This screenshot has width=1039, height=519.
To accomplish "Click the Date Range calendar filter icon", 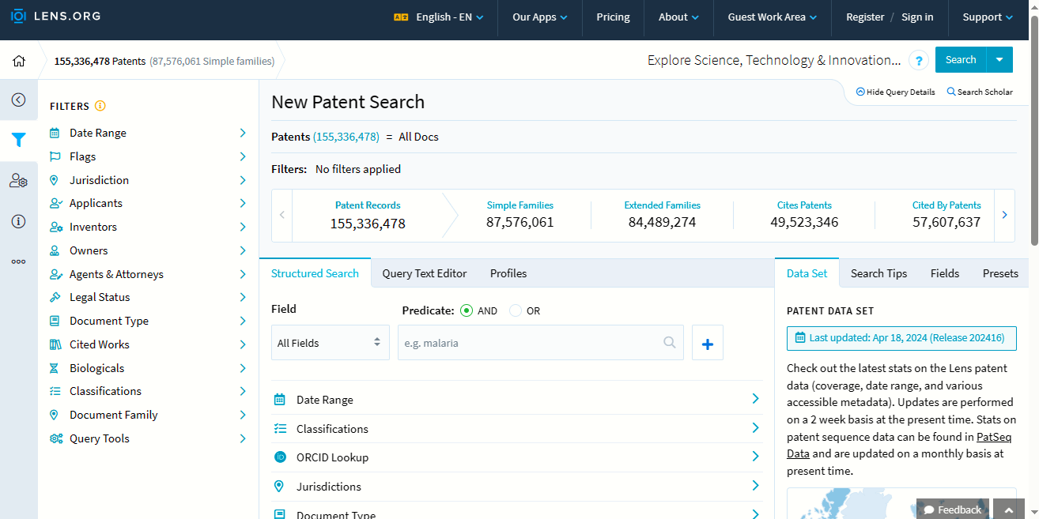I will click(x=55, y=133).
